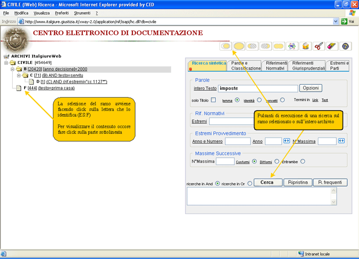Viewport: 359px width, 259px height.
Task: Click the Intranet locale zone icon
Action: (x=301, y=254)
